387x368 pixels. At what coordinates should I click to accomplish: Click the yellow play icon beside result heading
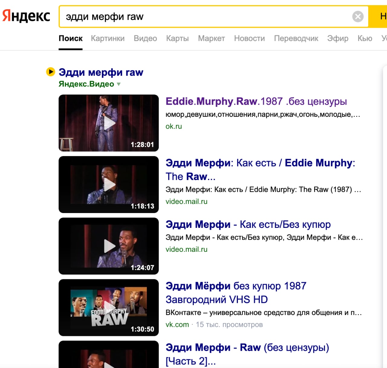tap(50, 72)
